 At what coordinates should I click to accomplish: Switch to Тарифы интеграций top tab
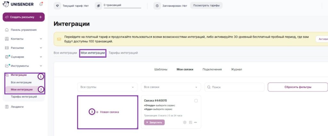[123, 53]
